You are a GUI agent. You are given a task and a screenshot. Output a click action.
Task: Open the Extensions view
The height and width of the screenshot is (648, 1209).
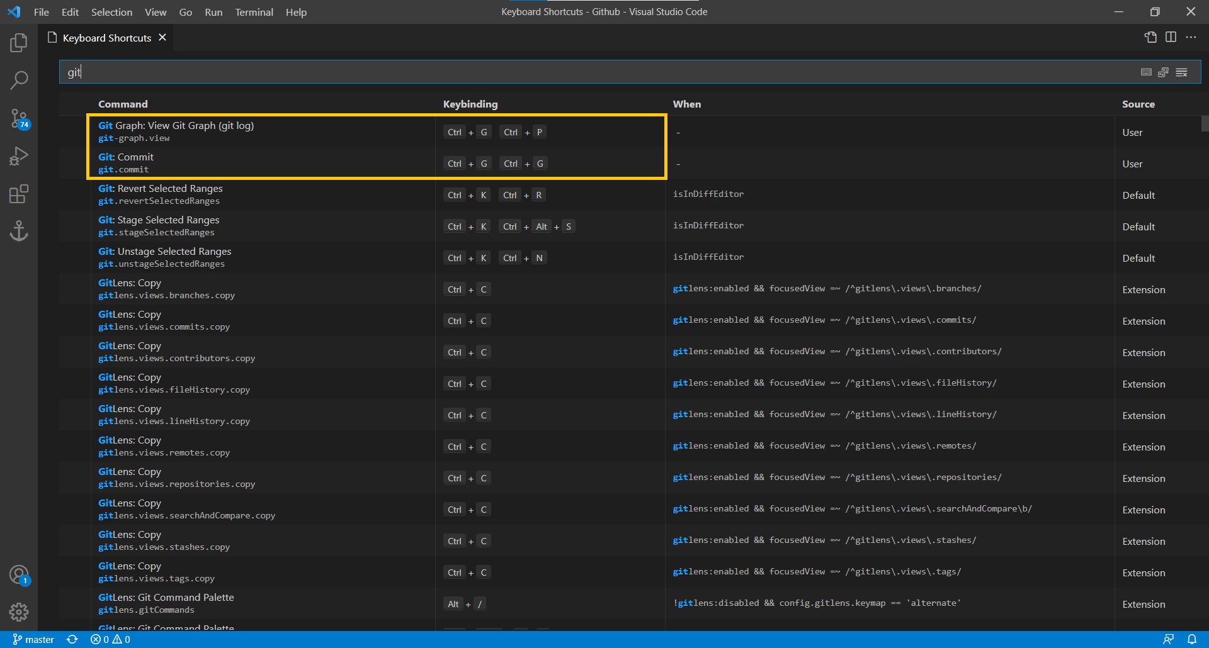pos(19,194)
